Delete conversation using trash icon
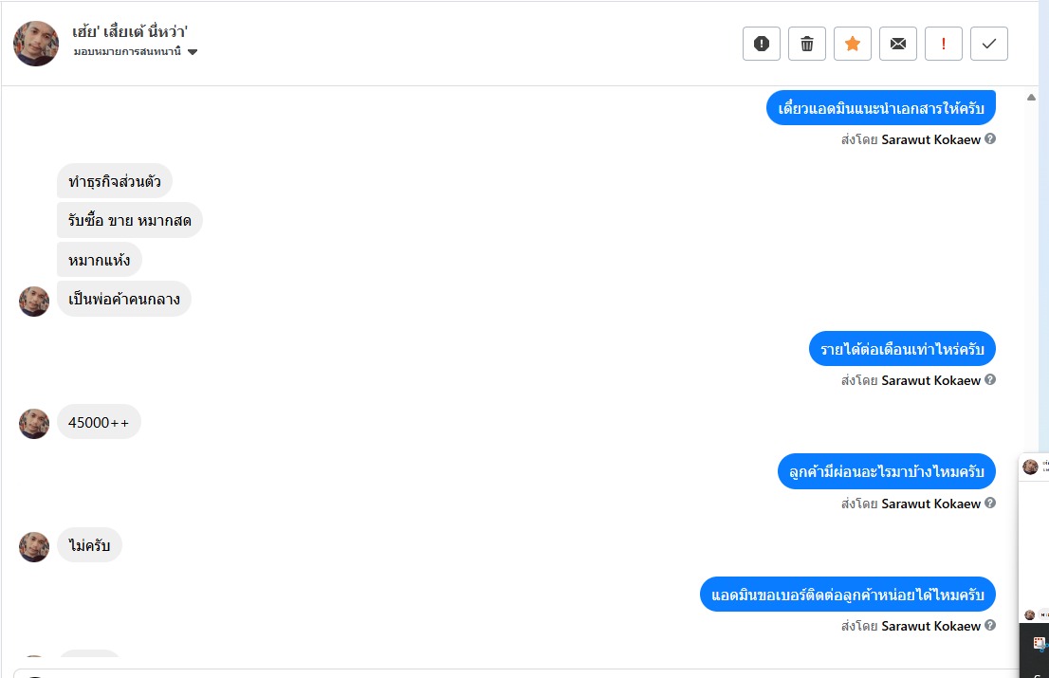1049x678 pixels. click(x=806, y=44)
